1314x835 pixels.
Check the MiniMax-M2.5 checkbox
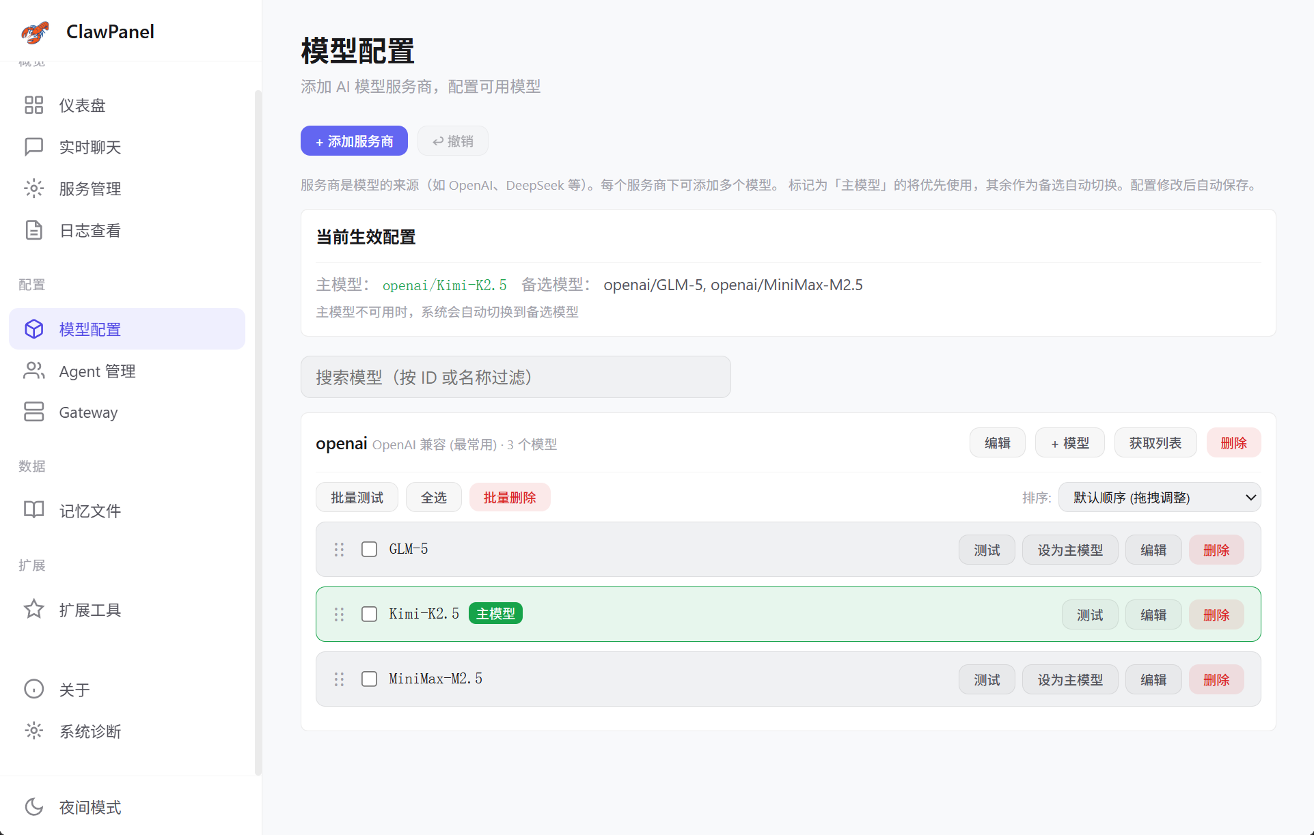(369, 679)
